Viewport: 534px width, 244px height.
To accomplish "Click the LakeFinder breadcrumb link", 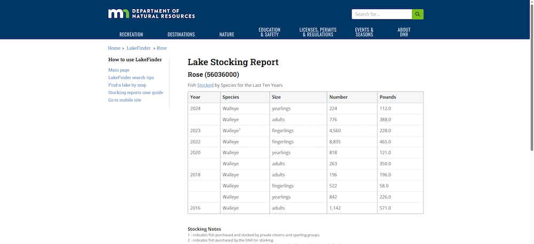I will [138, 48].
